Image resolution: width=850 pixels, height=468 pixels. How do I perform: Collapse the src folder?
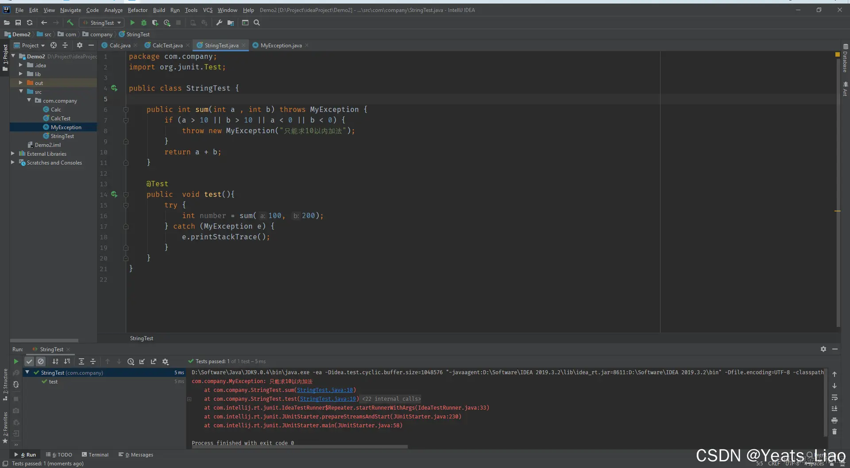point(21,92)
